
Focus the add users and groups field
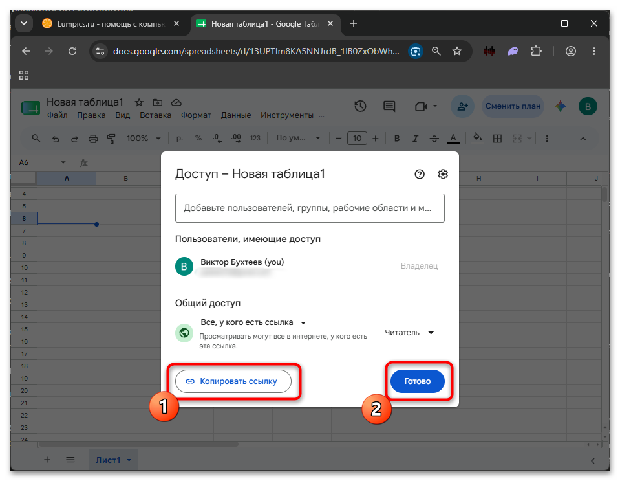click(310, 208)
